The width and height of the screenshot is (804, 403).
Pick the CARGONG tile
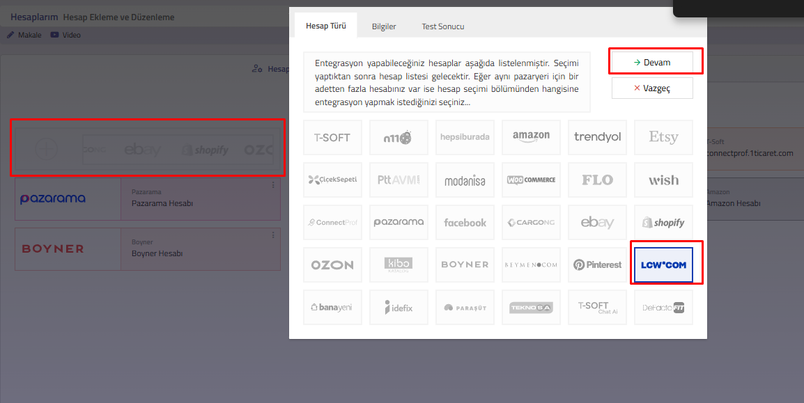[531, 222]
